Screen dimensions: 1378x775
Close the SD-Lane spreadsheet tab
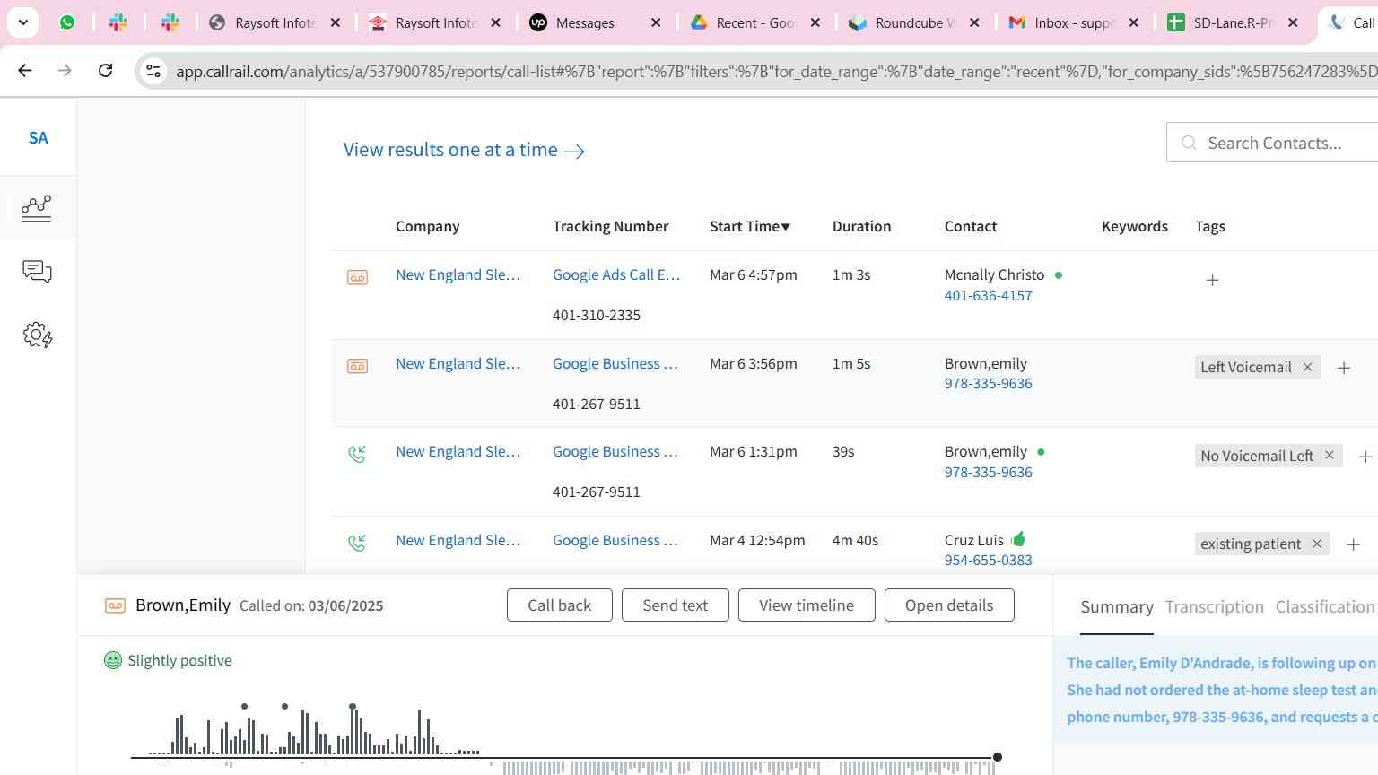point(1293,22)
